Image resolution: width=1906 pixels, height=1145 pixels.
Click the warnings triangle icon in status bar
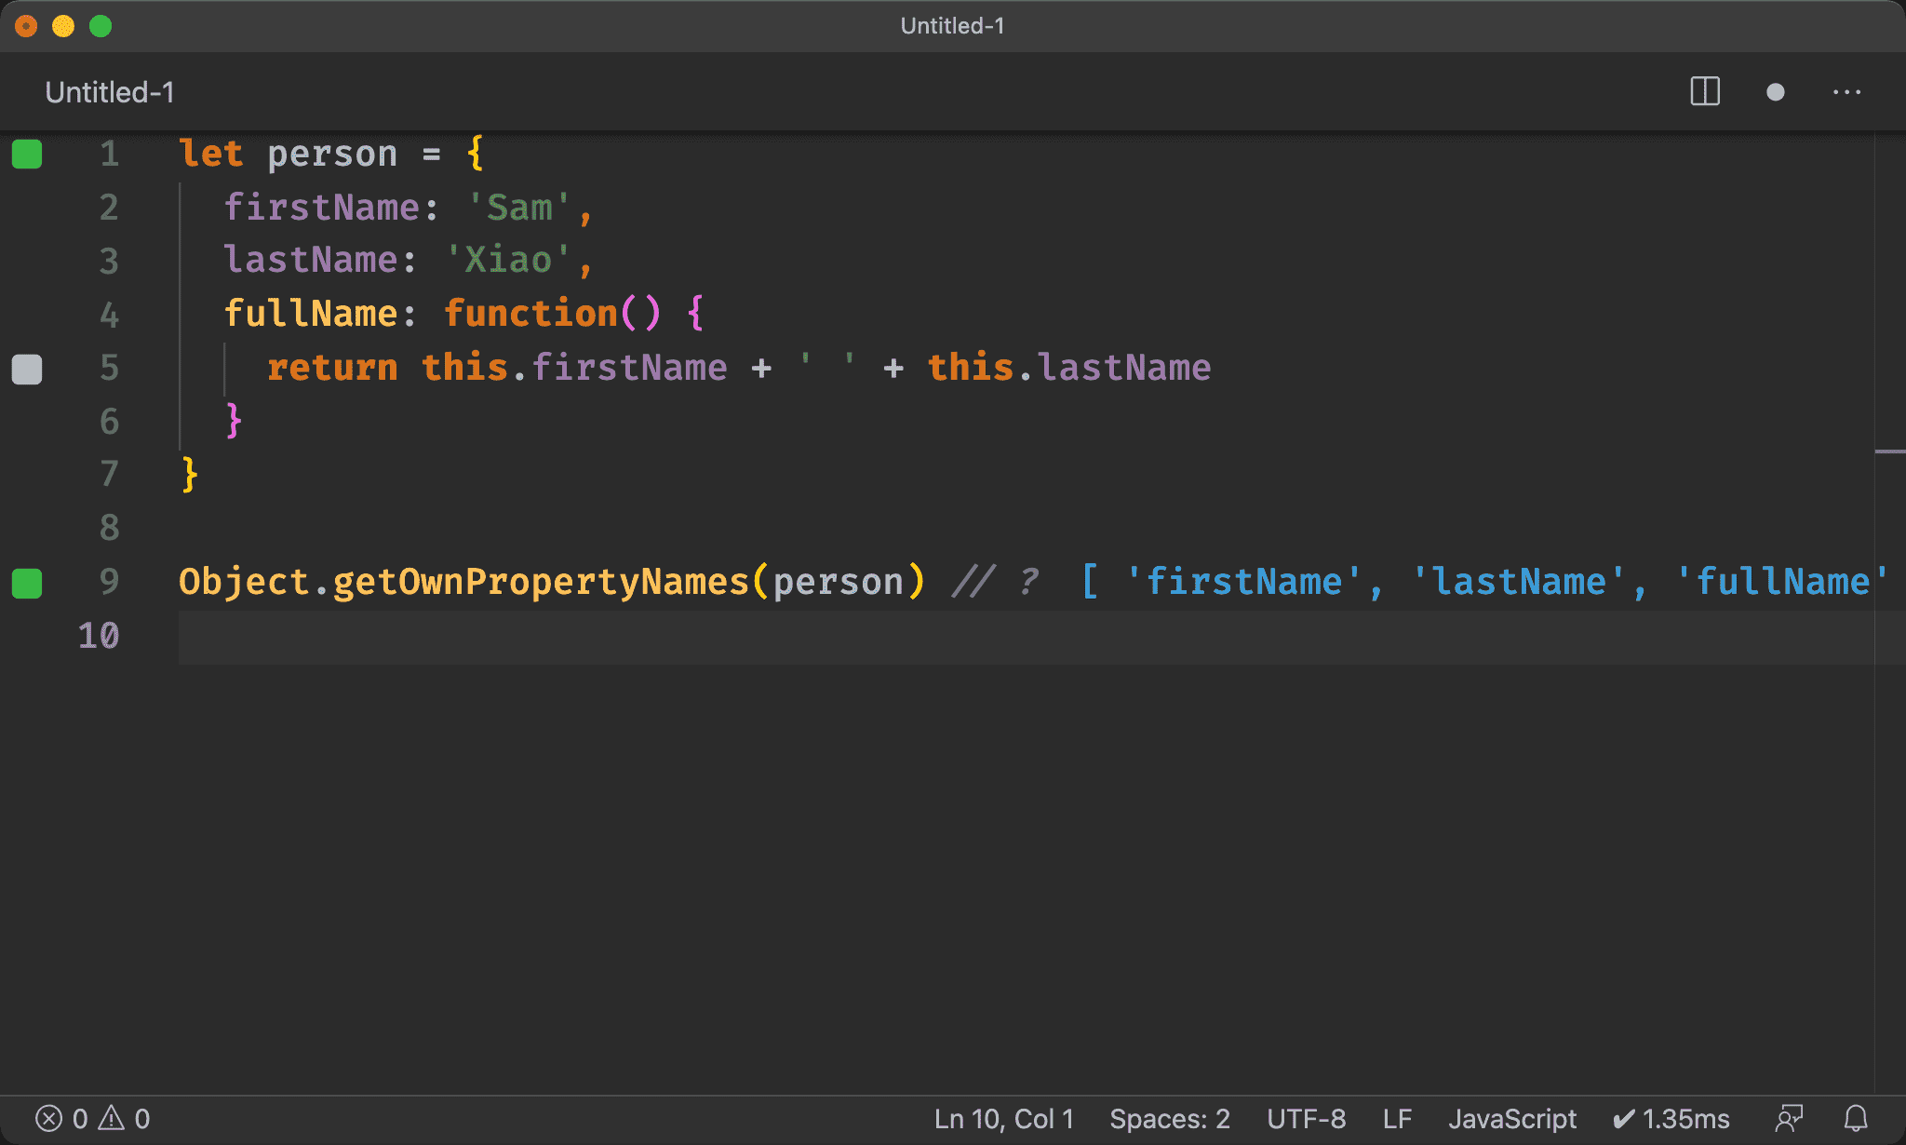point(112,1118)
